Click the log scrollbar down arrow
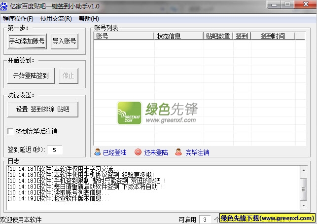 pyautogui.click(x=304, y=205)
